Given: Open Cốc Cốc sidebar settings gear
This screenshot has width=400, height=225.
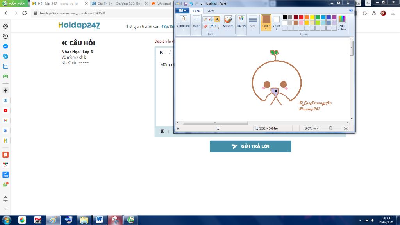Looking at the screenshot, I should tap(5, 26).
